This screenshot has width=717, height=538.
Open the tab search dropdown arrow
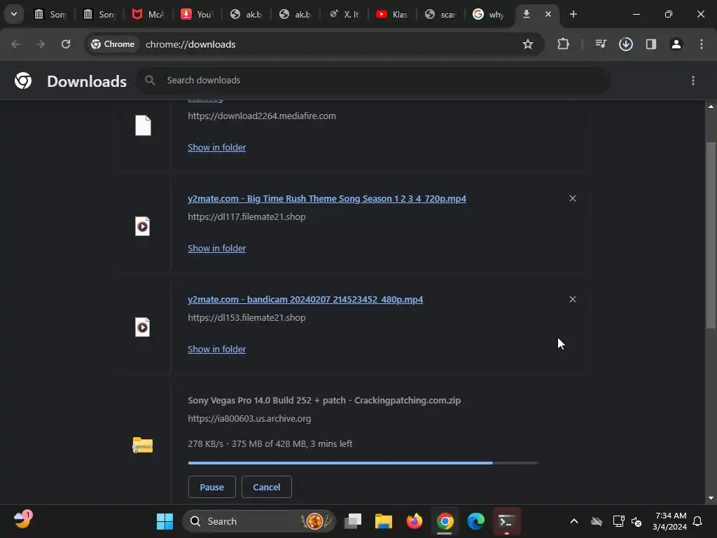14,14
